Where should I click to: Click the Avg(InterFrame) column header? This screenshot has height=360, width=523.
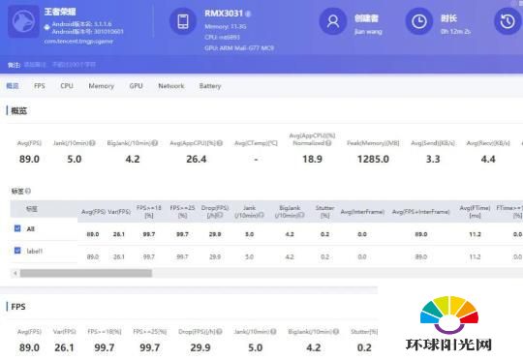[362, 212]
